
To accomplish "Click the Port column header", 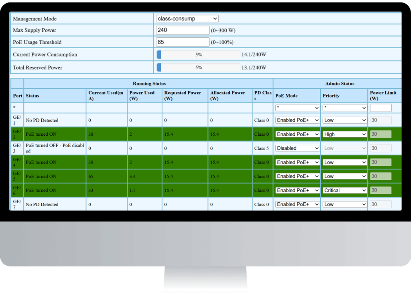I will 18,96.
